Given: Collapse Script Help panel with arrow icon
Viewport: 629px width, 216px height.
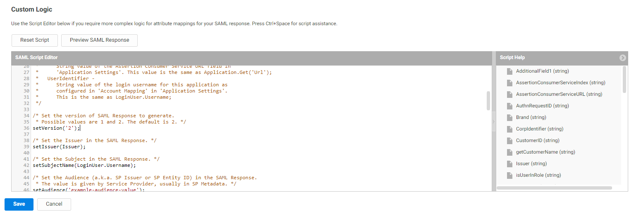Looking at the screenshot, I should coord(622,58).
